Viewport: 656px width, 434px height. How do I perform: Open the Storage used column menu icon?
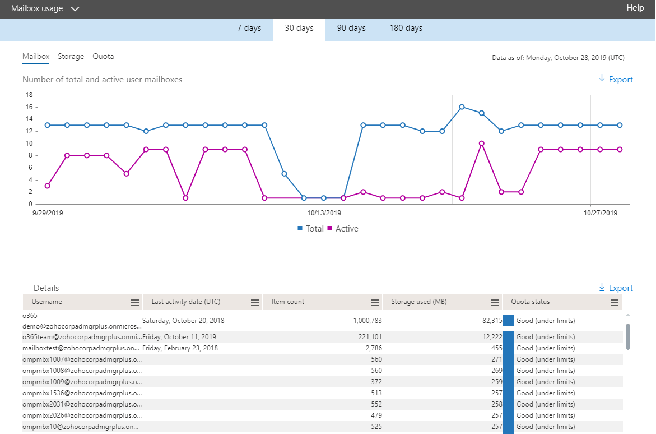(495, 302)
